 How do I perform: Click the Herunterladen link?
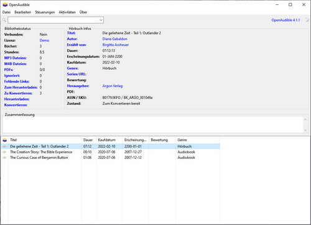(x=17, y=99)
